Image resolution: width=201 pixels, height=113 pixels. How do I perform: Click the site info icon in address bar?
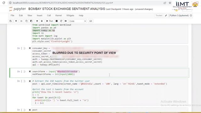point(10,3)
